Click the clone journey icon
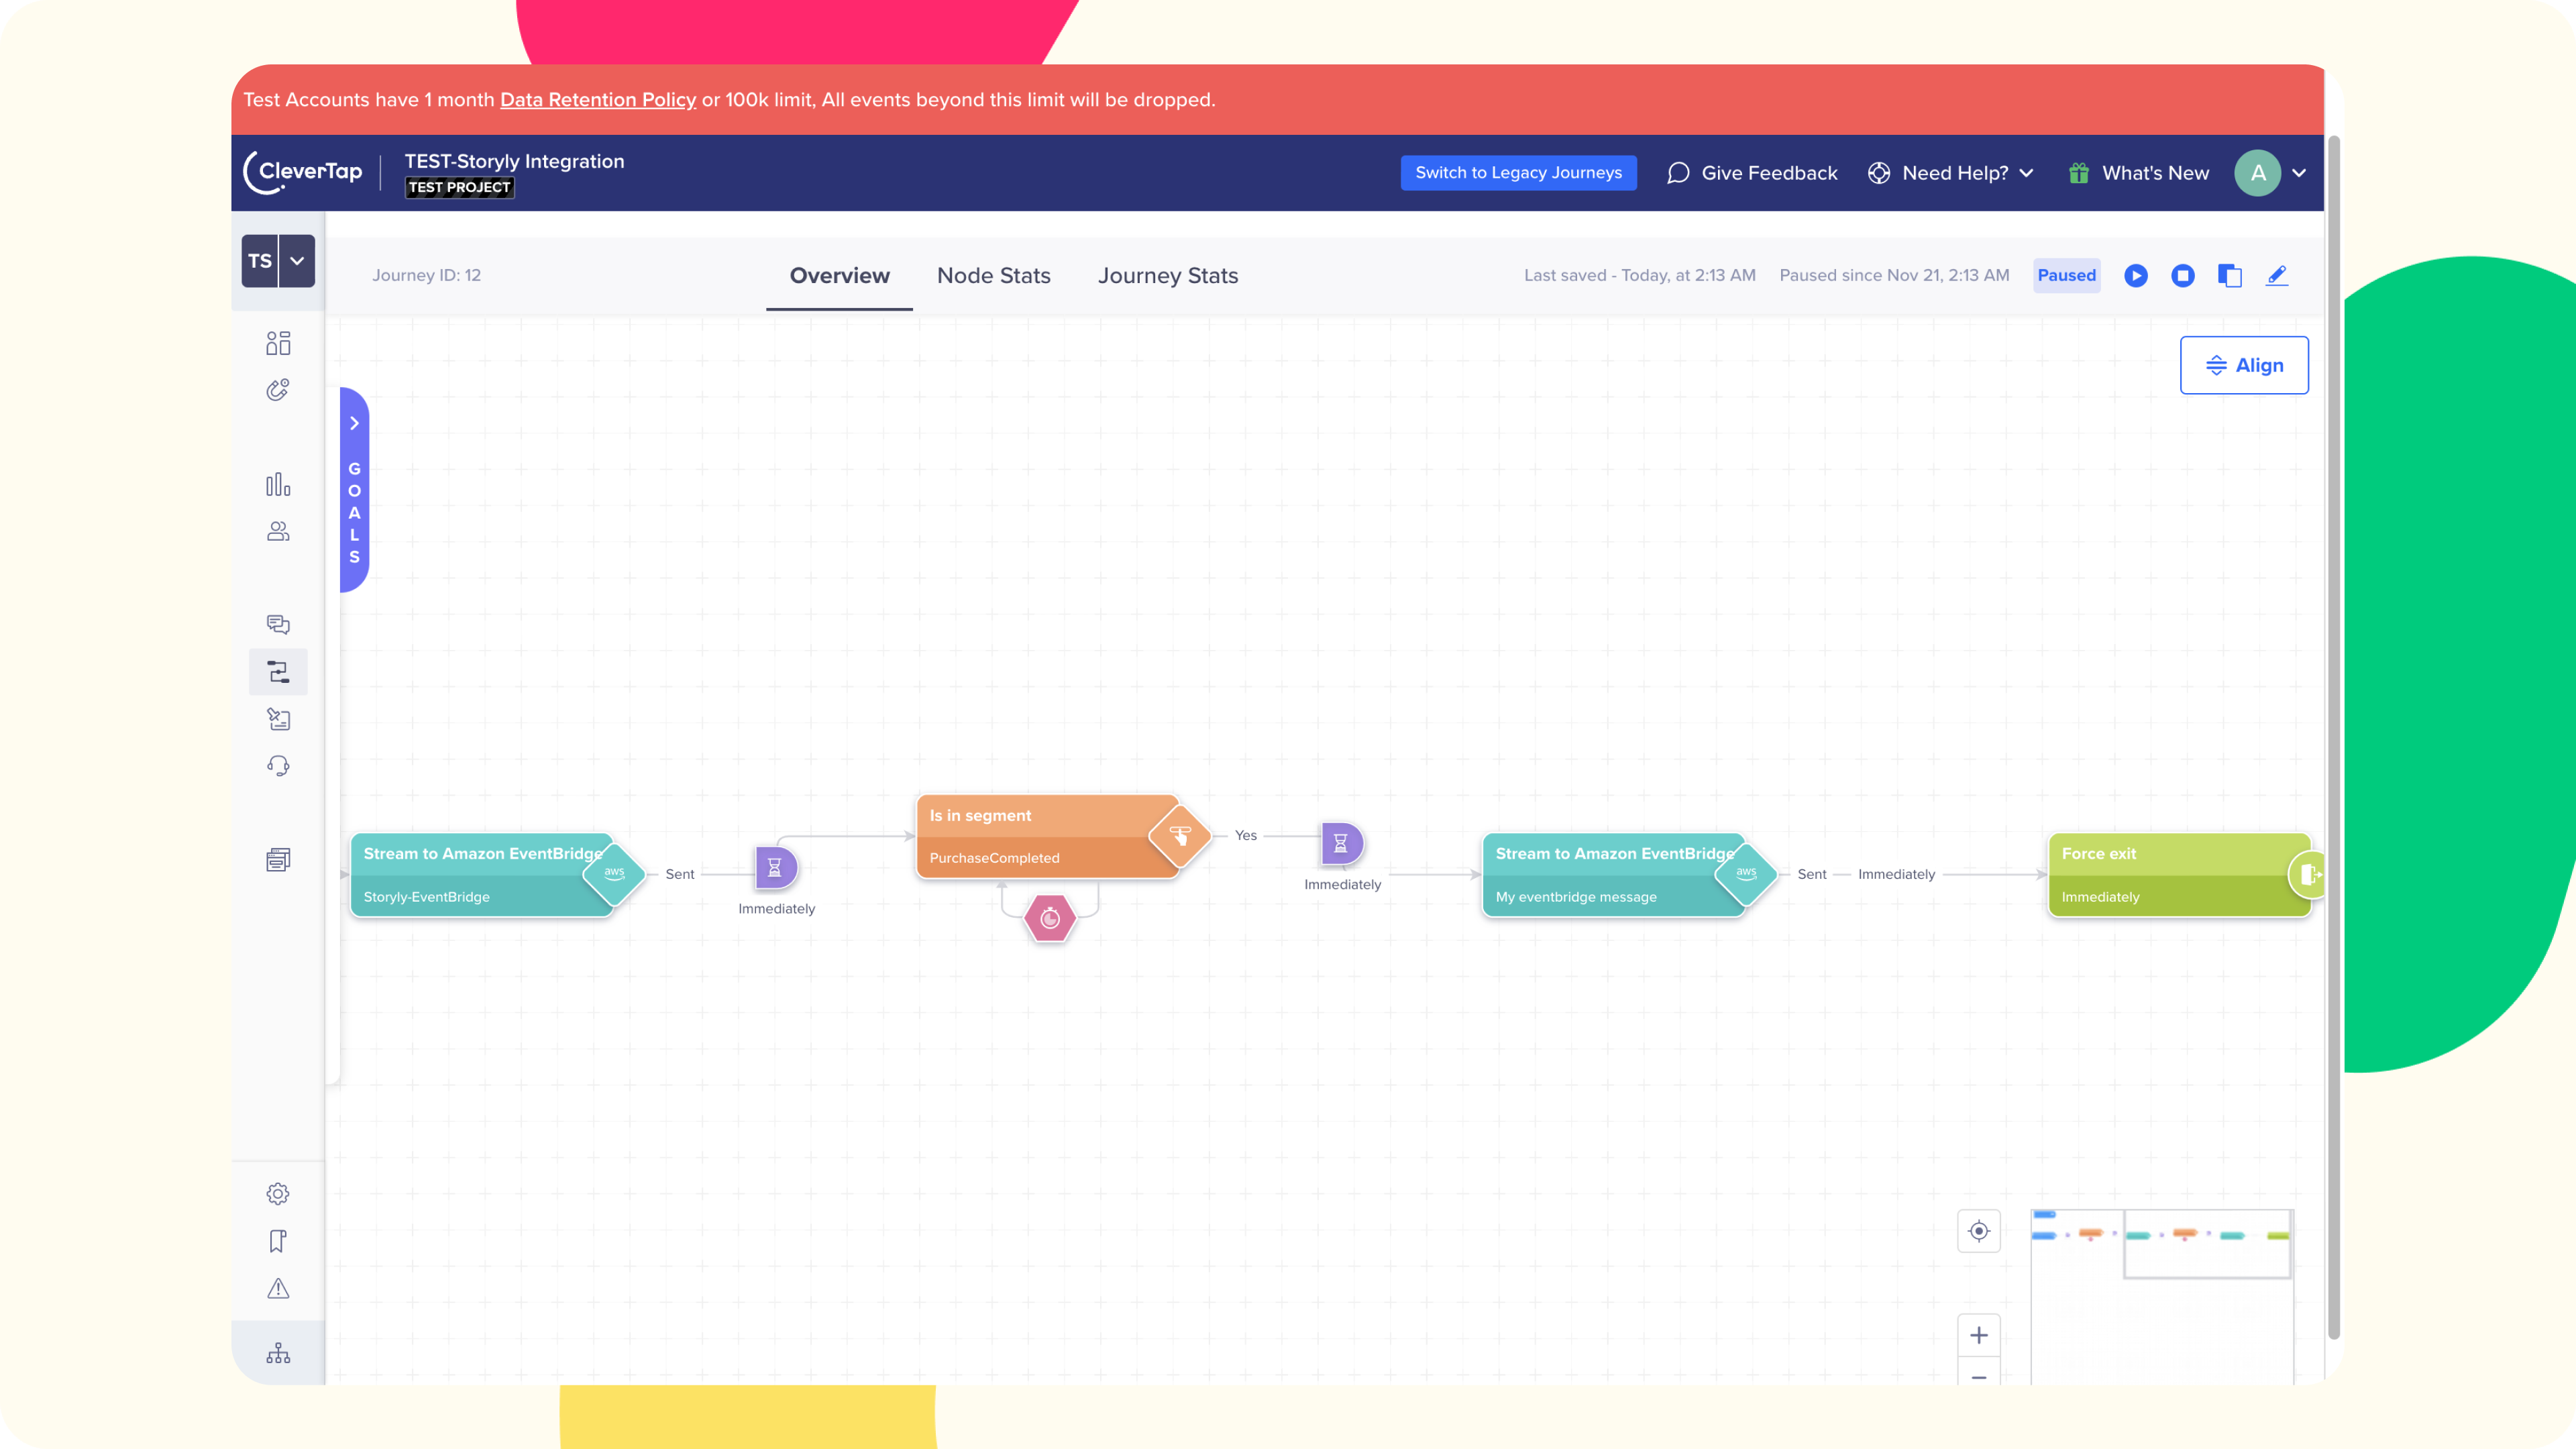The width and height of the screenshot is (2576, 1449). coord(2229,275)
